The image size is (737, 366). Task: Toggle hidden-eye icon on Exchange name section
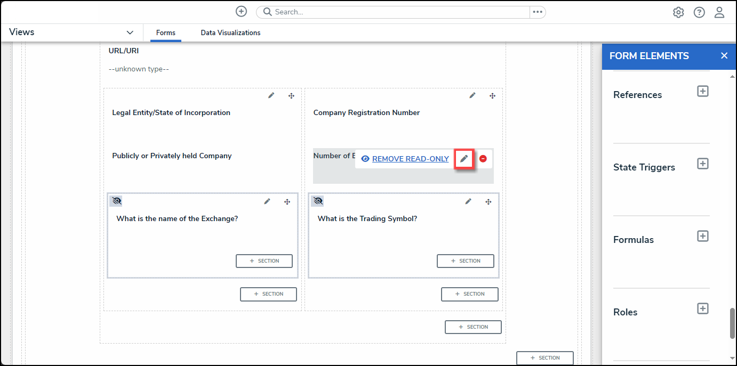(116, 201)
